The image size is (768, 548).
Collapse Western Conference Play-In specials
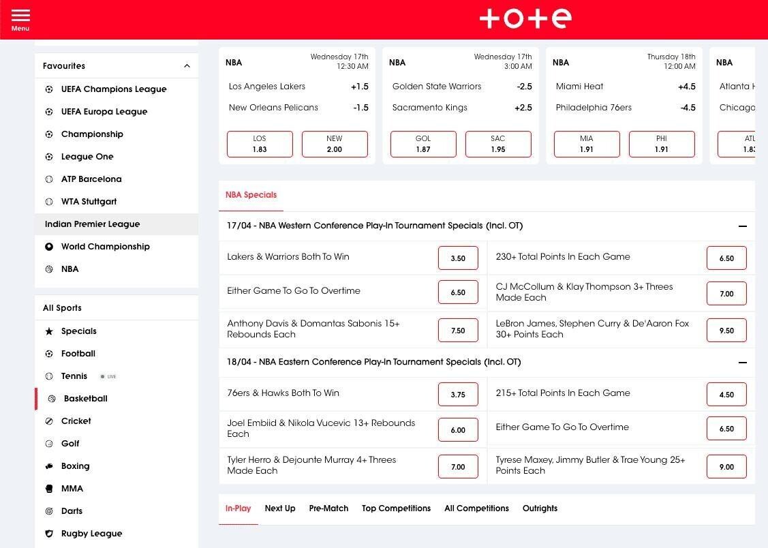coord(742,226)
